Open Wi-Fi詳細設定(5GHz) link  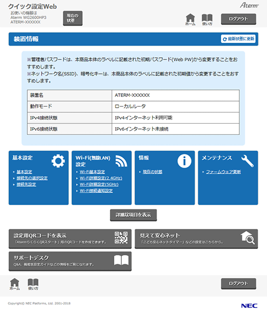click(x=99, y=184)
